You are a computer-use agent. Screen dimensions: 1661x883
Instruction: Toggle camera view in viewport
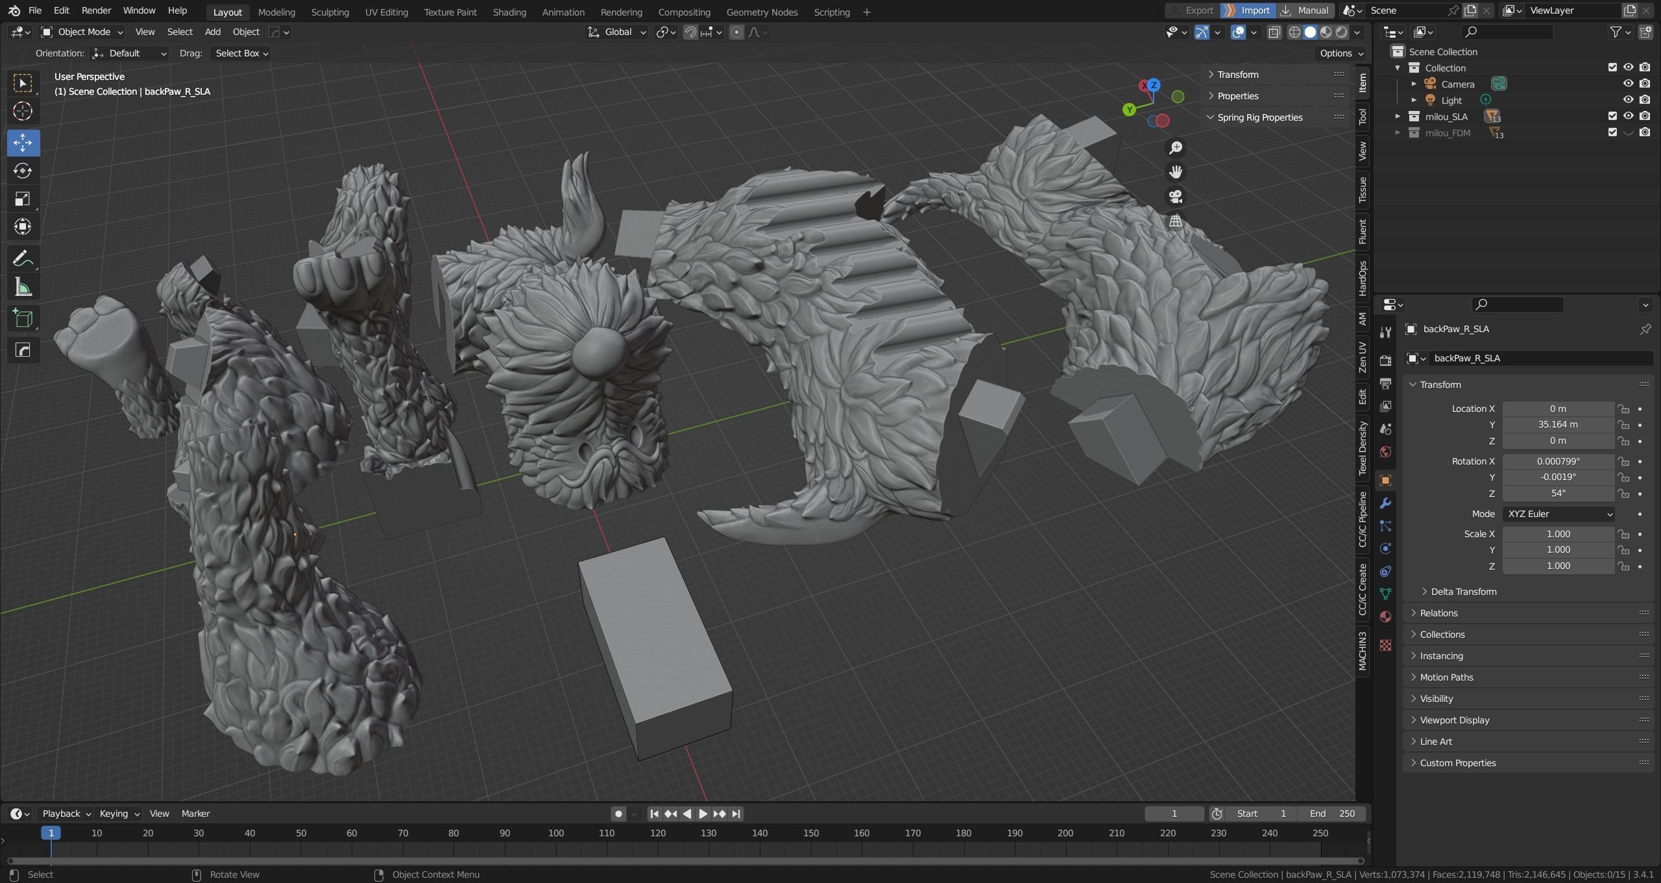coord(1175,197)
